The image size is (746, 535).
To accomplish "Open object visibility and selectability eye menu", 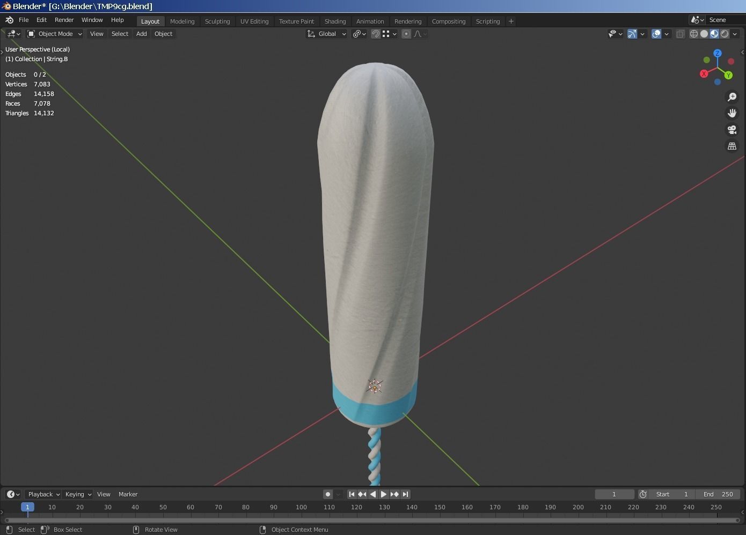I will (x=615, y=34).
